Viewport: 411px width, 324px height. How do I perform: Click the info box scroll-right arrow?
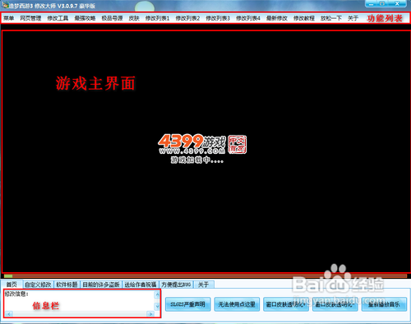pyautogui.click(x=150, y=314)
